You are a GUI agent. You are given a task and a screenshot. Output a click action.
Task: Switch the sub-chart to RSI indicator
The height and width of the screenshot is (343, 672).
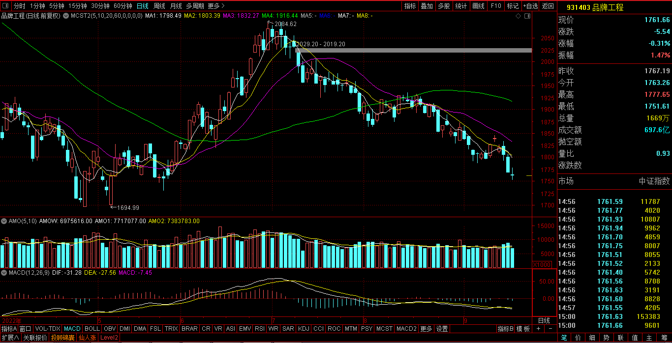pyautogui.click(x=260, y=329)
